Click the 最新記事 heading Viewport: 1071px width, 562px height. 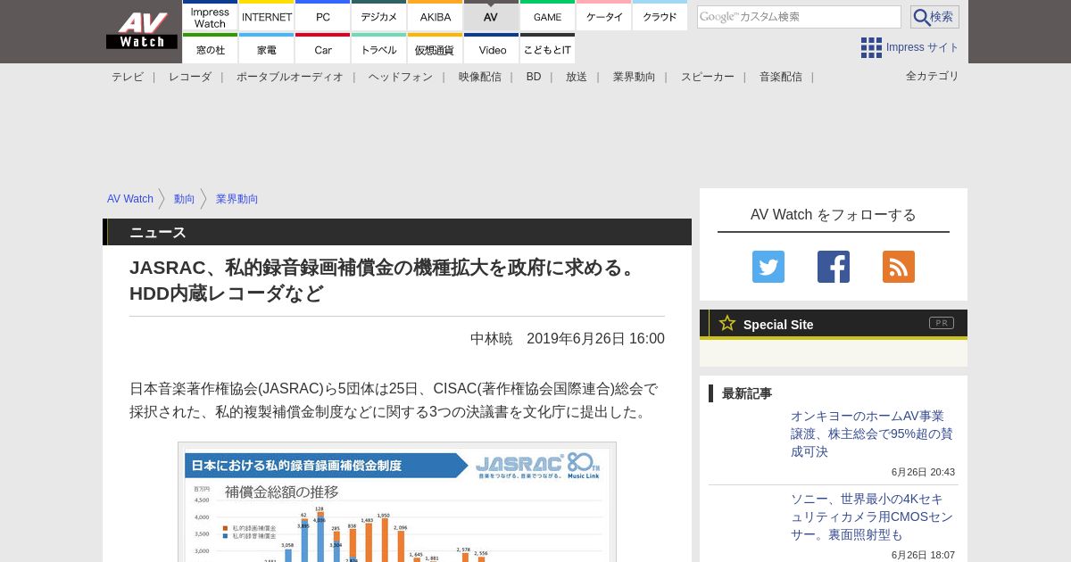[x=747, y=393]
